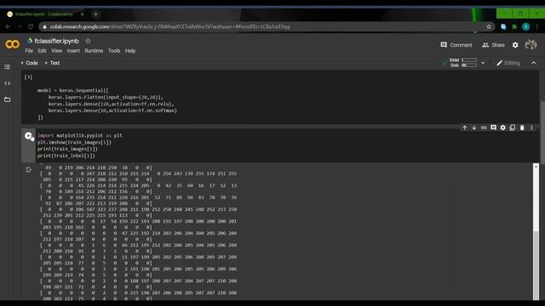Rename notebook title fclassifier.ipynb
This screenshot has height=306, width=545.
coord(57,41)
